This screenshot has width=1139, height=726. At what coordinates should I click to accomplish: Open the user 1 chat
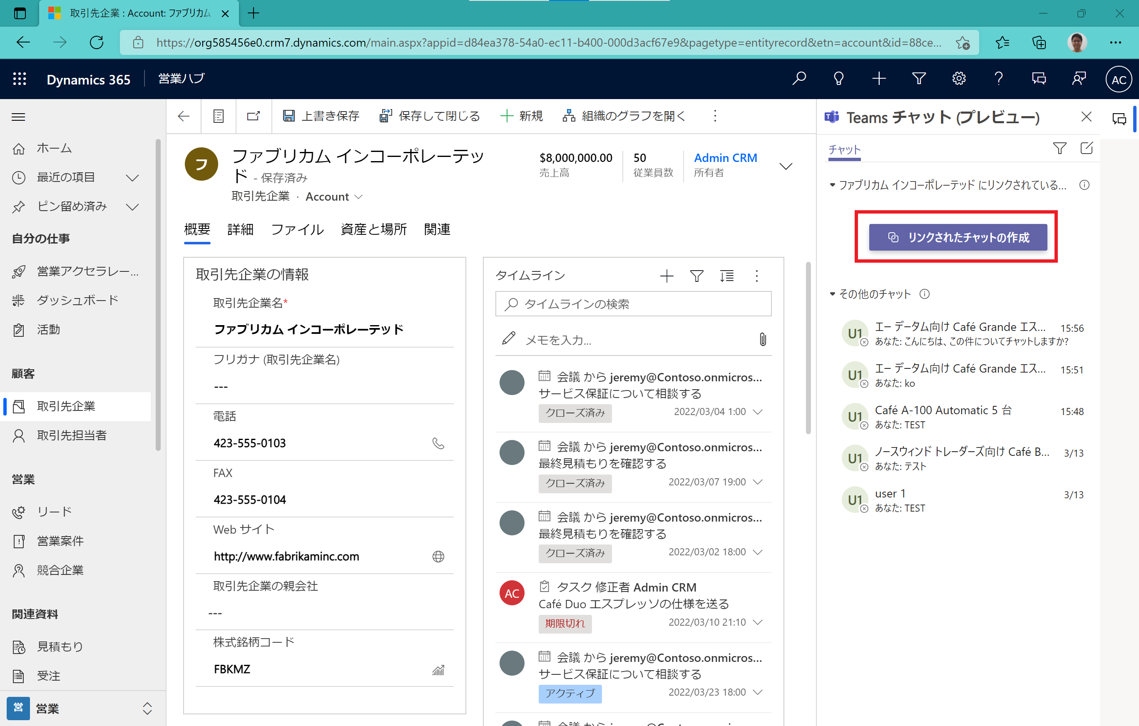coord(962,500)
